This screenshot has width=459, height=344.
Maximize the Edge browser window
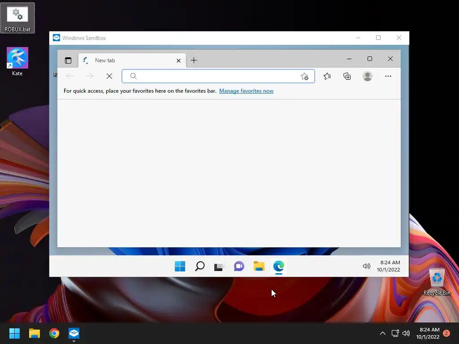tap(370, 59)
